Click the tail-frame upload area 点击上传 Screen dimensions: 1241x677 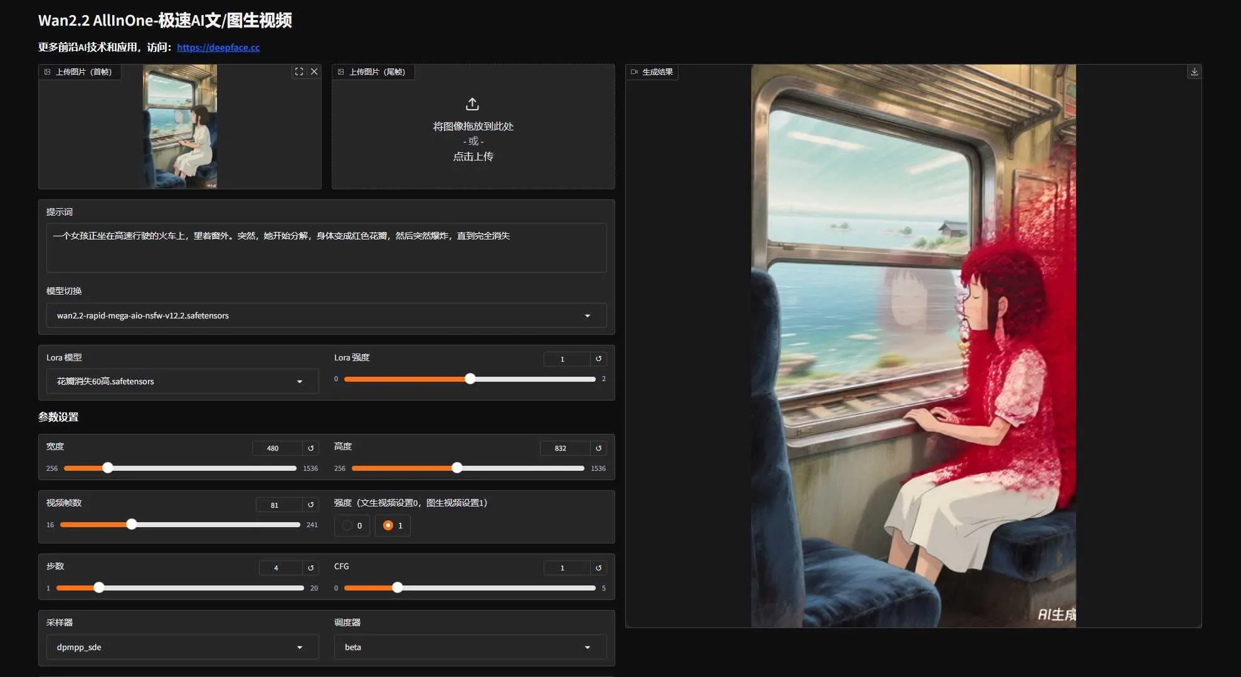(x=472, y=156)
